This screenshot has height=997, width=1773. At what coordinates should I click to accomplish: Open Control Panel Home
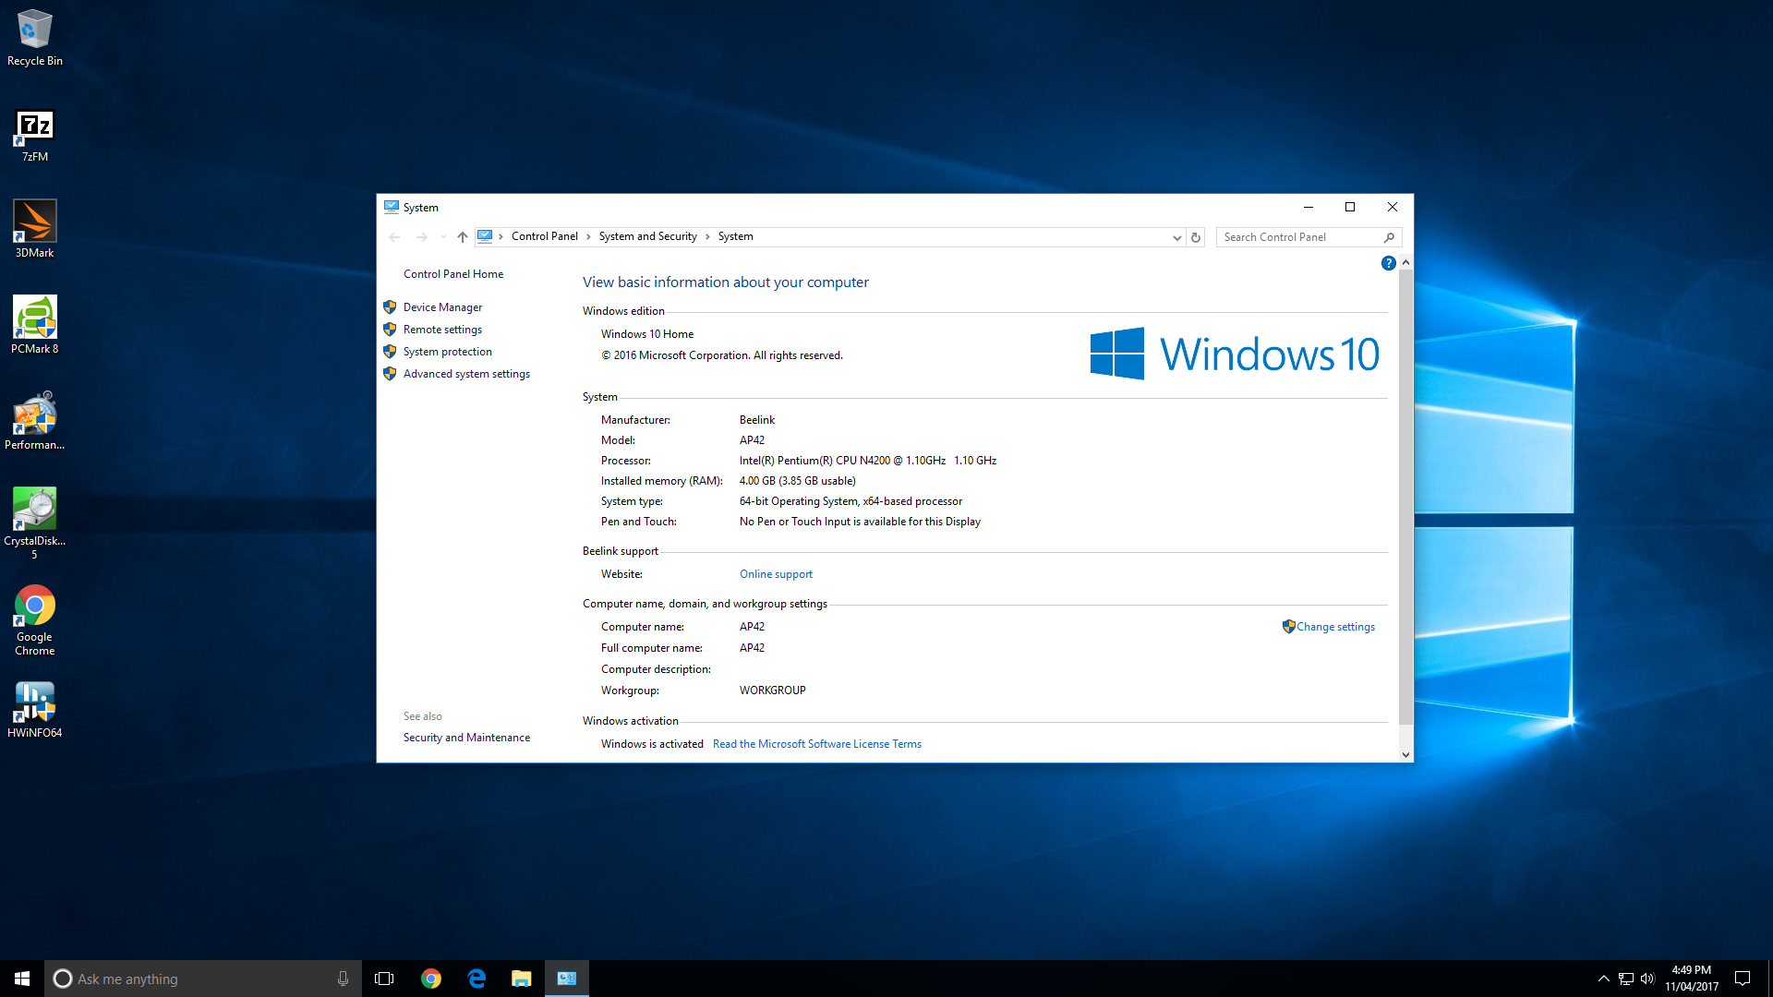pyautogui.click(x=453, y=274)
